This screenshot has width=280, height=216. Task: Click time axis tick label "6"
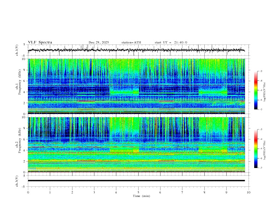click(160, 192)
